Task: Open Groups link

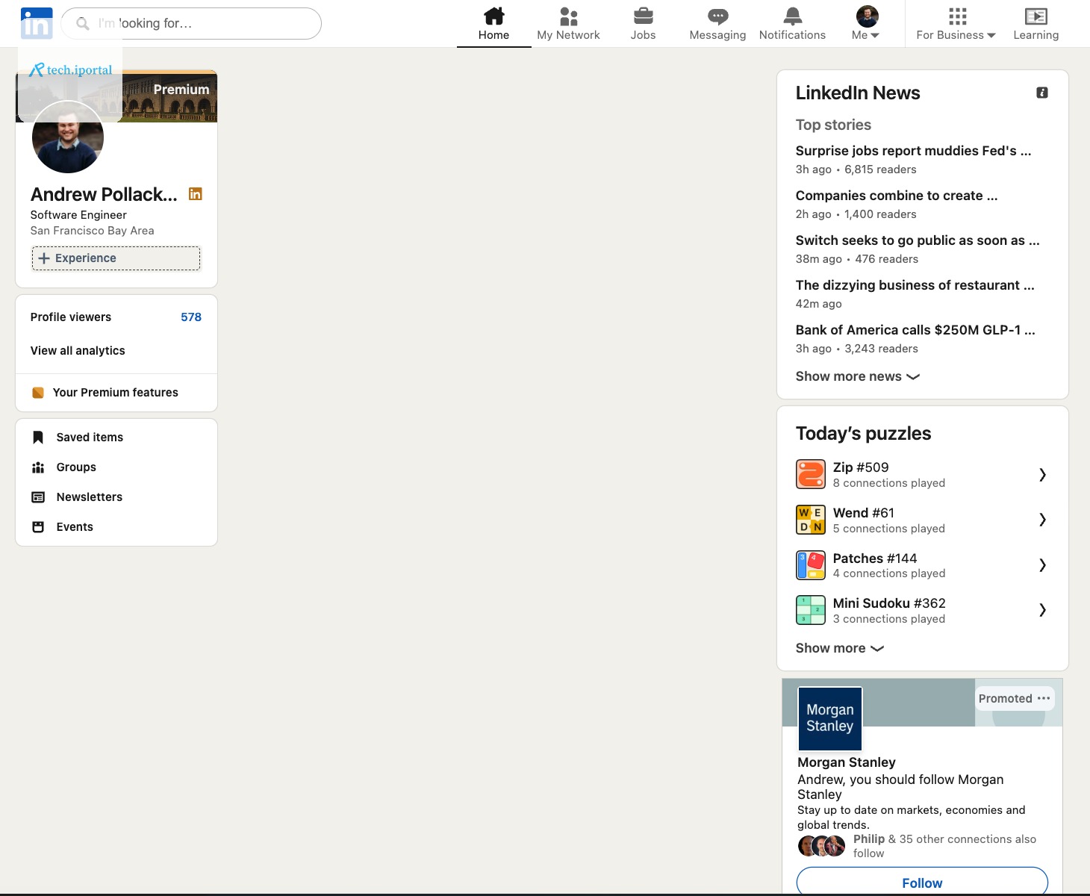Action: 76,467
